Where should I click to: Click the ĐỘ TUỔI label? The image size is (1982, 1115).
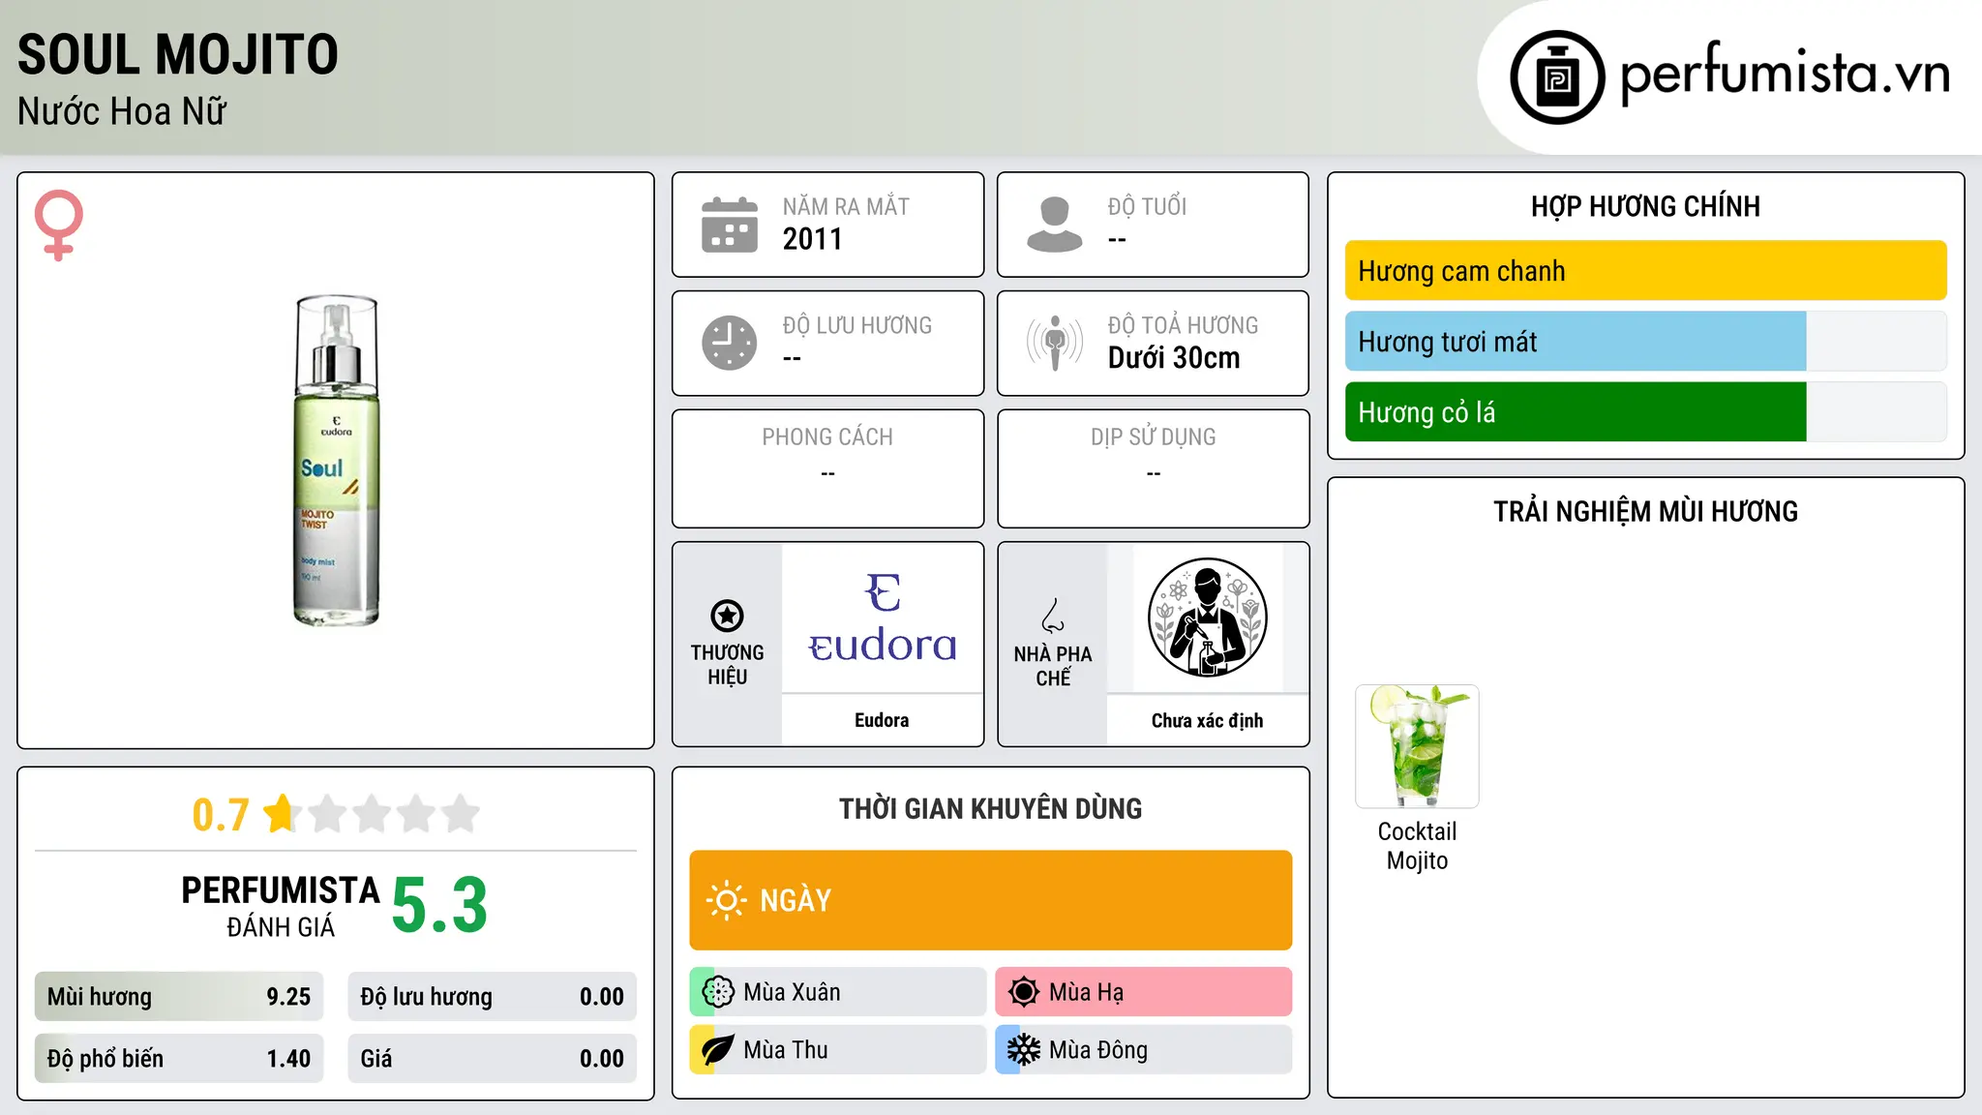(1148, 206)
